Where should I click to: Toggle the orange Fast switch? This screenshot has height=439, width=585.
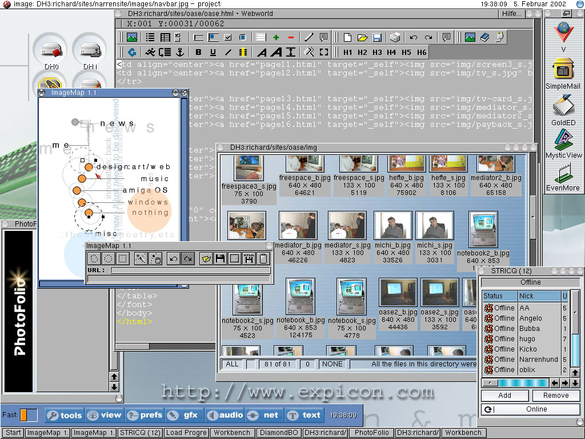click(29, 415)
